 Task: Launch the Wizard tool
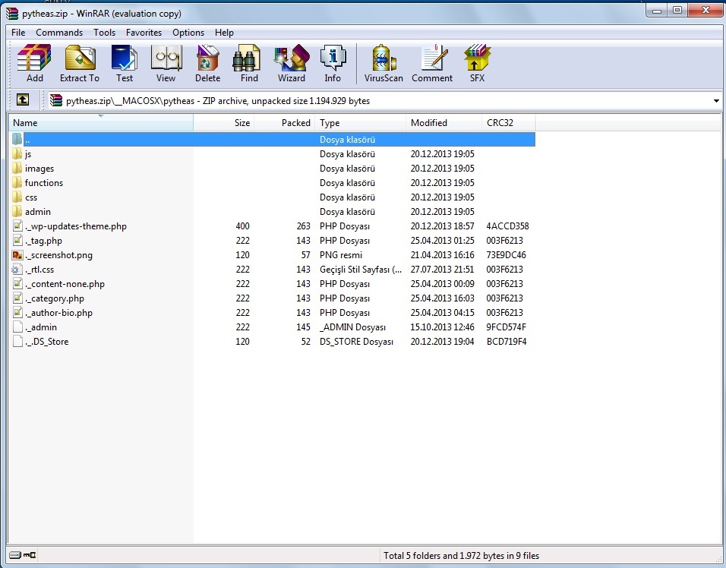coord(291,64)
